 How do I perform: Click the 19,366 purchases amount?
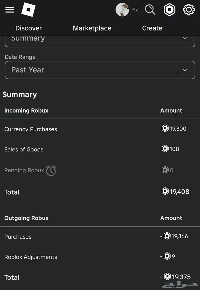tap(180, 236)
